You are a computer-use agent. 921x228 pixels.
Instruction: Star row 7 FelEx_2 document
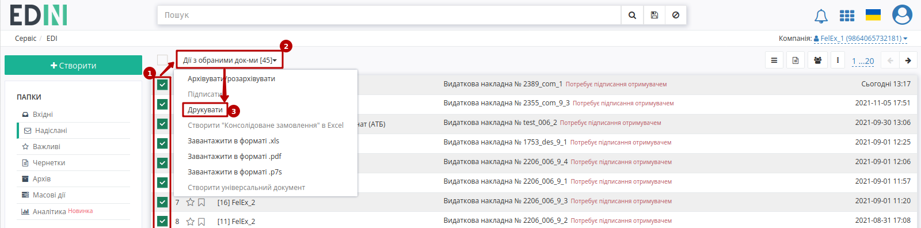pos(190,202)
